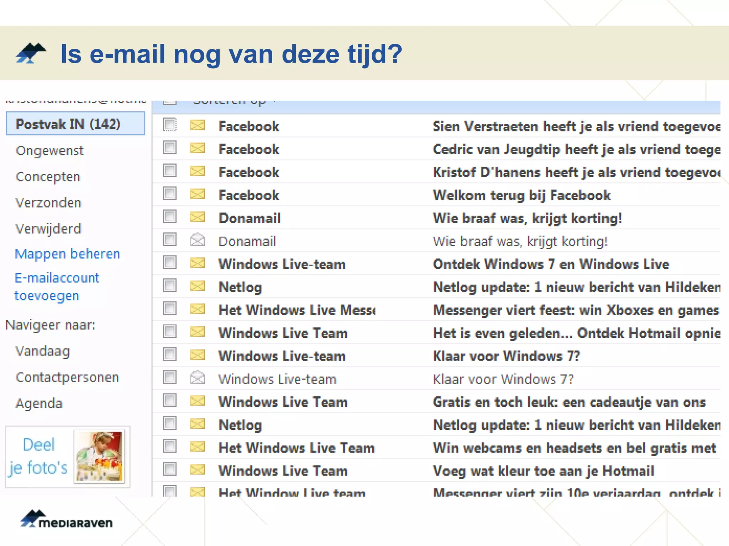
Task: Open email Cedric van Jeugdtip heeft je als vriend
Action: click(x=576, y=150)
